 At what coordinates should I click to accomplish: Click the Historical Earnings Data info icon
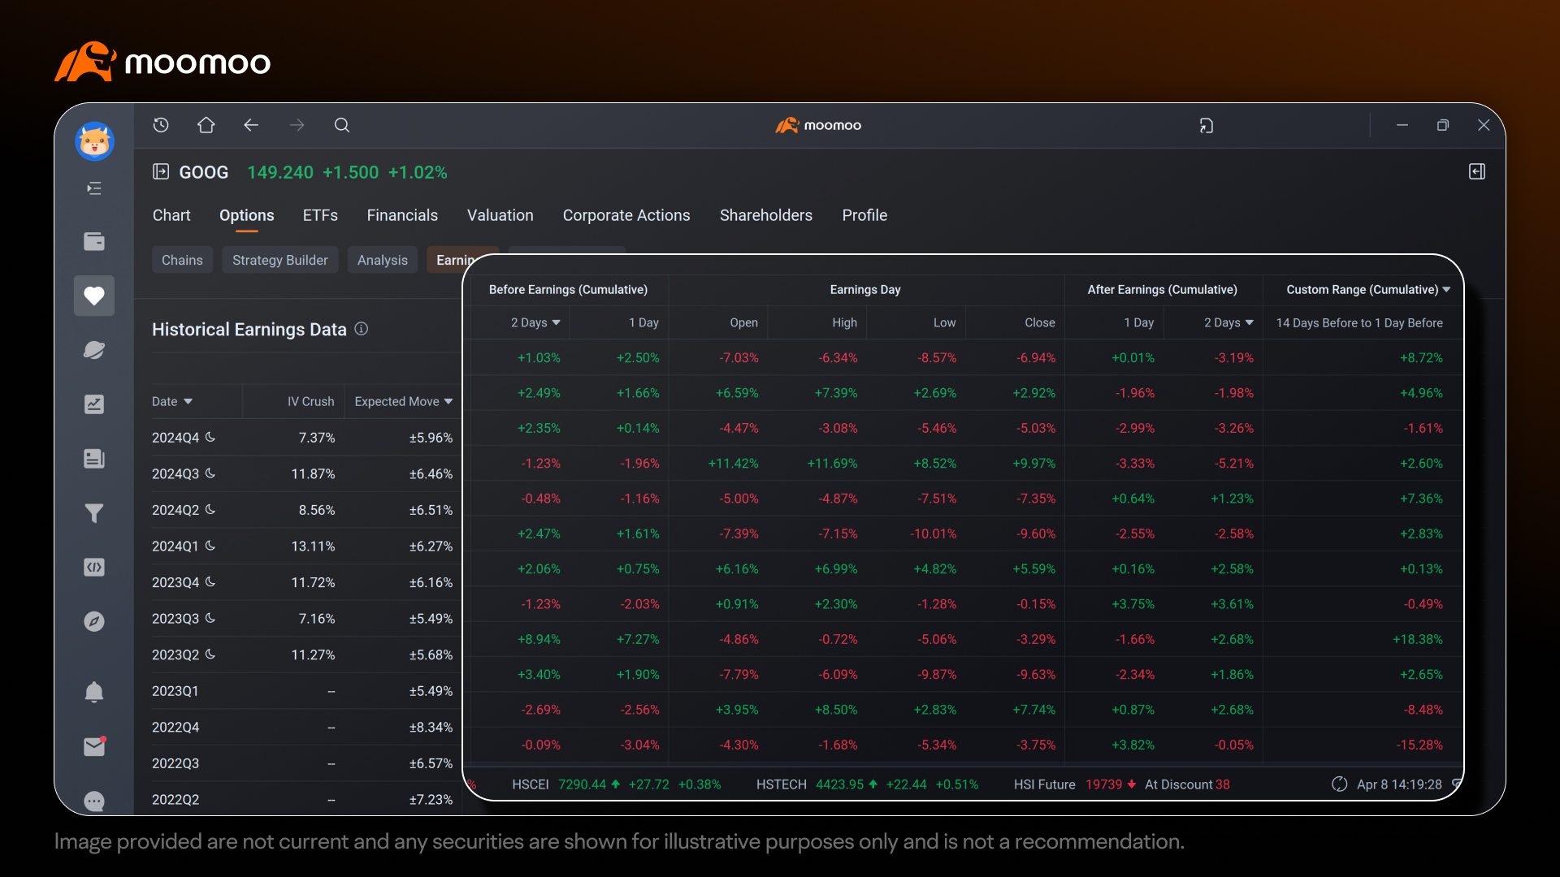point(362,329)
